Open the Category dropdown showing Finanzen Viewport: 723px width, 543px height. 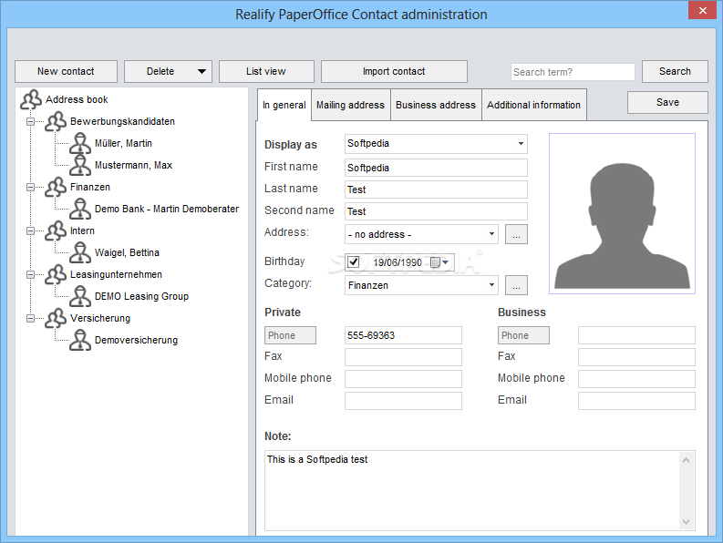[x=491, y=285]
